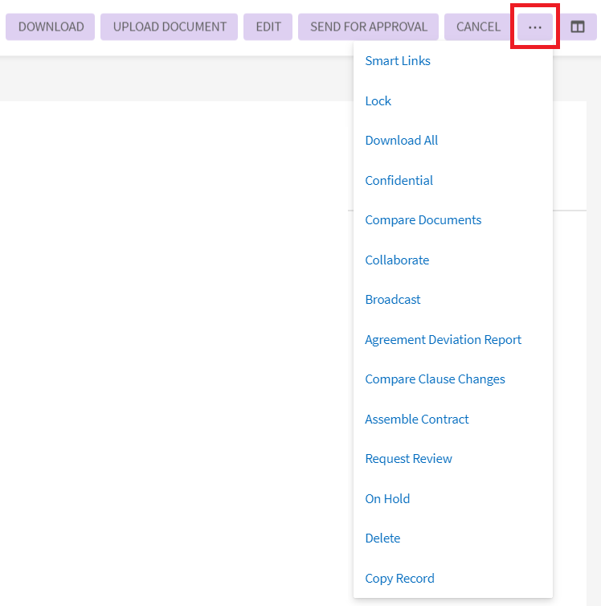Open the Agreement Deviation Report
The width and height of the screenshot is (601, 606).
(x=443, y=340)
